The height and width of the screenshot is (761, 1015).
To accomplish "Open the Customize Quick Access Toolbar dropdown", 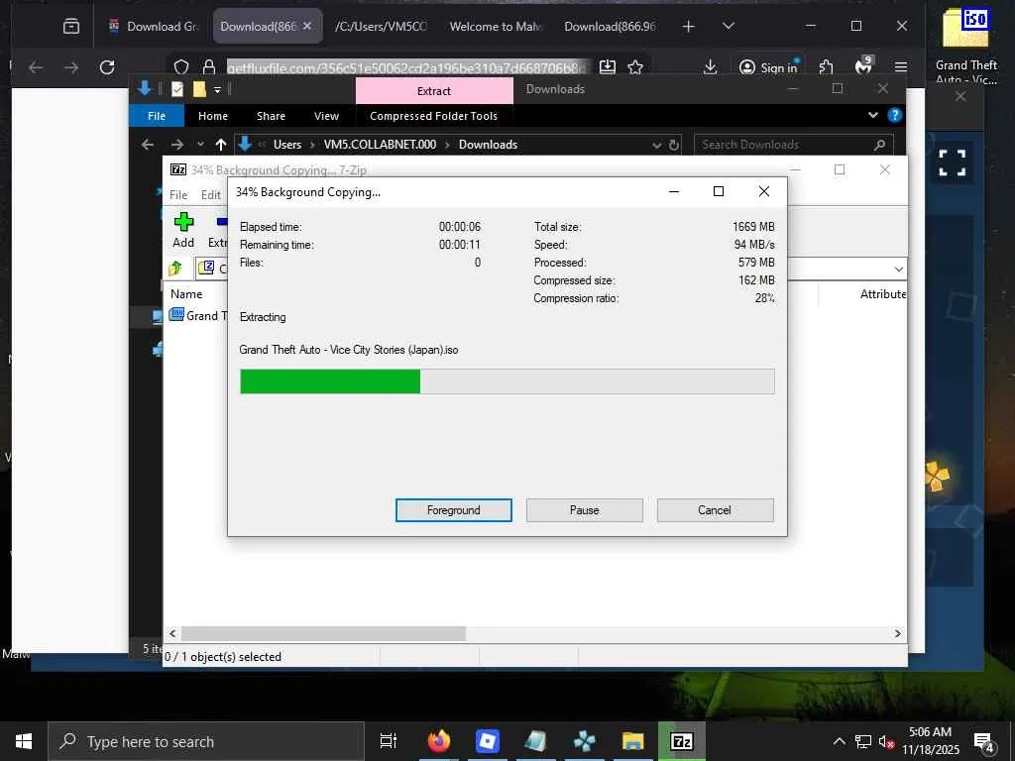I will click(217, 89).
